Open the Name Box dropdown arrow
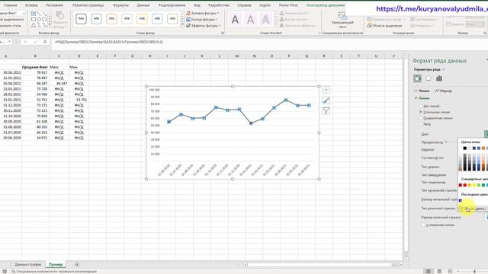Viewport: 488px width, 274px height. click(10, 42)
